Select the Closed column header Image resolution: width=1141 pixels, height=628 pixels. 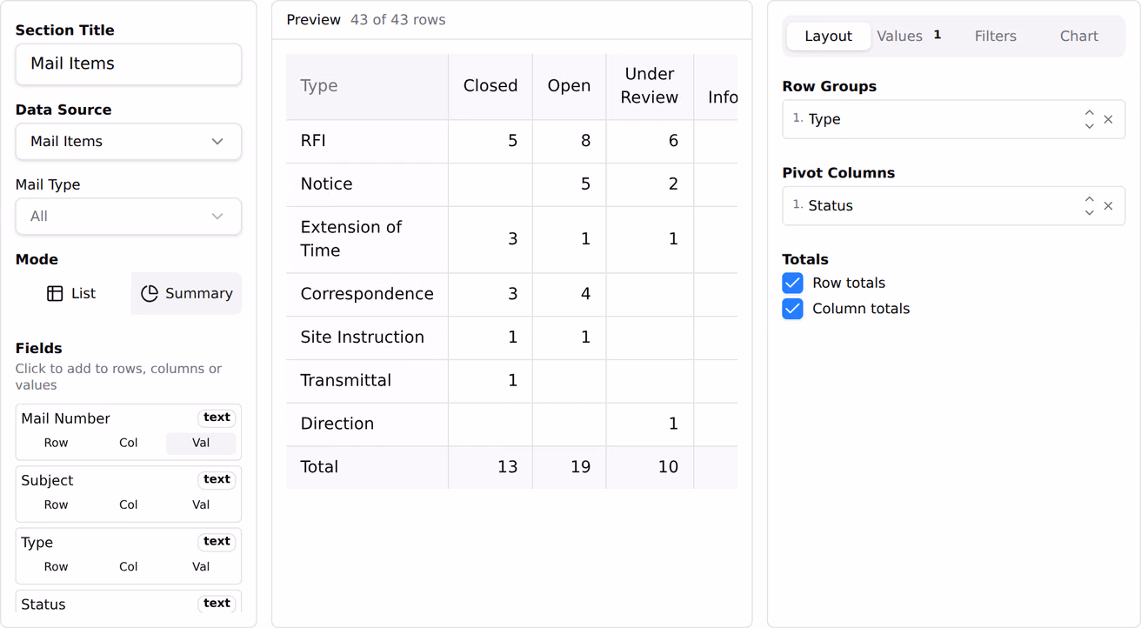[x=490, y=86]
